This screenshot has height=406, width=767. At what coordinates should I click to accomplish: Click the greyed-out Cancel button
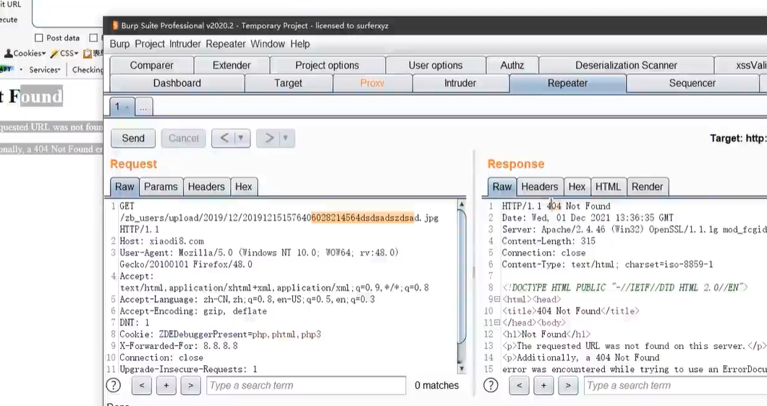click(184, 138)
